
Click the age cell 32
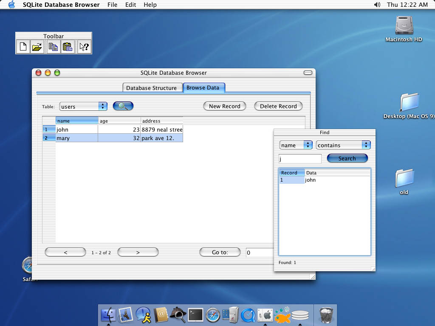tap(119, 138)
